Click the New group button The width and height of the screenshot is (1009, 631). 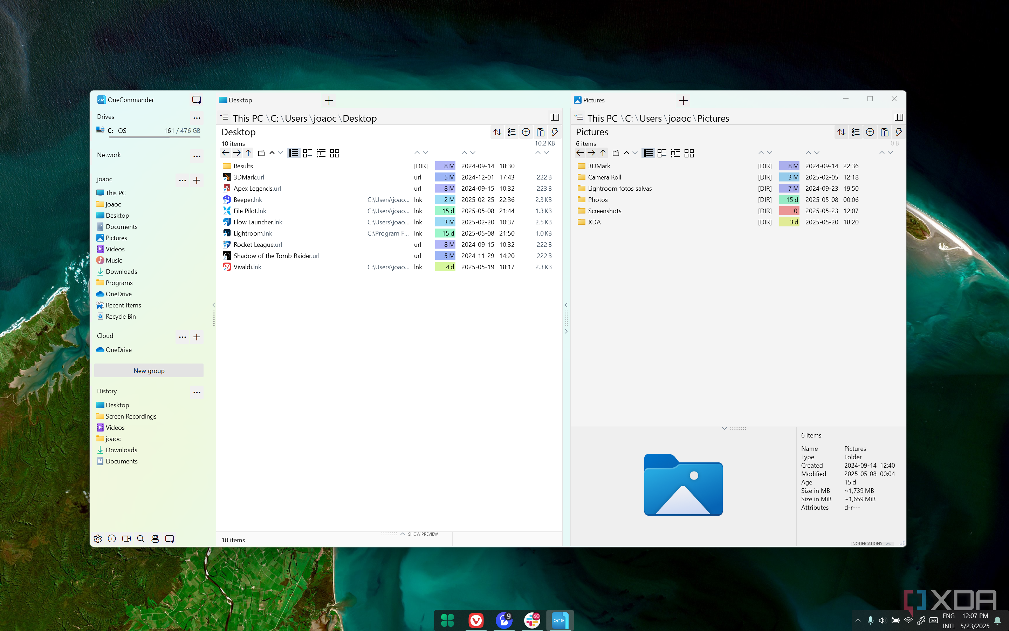click(x=149, y=371)
